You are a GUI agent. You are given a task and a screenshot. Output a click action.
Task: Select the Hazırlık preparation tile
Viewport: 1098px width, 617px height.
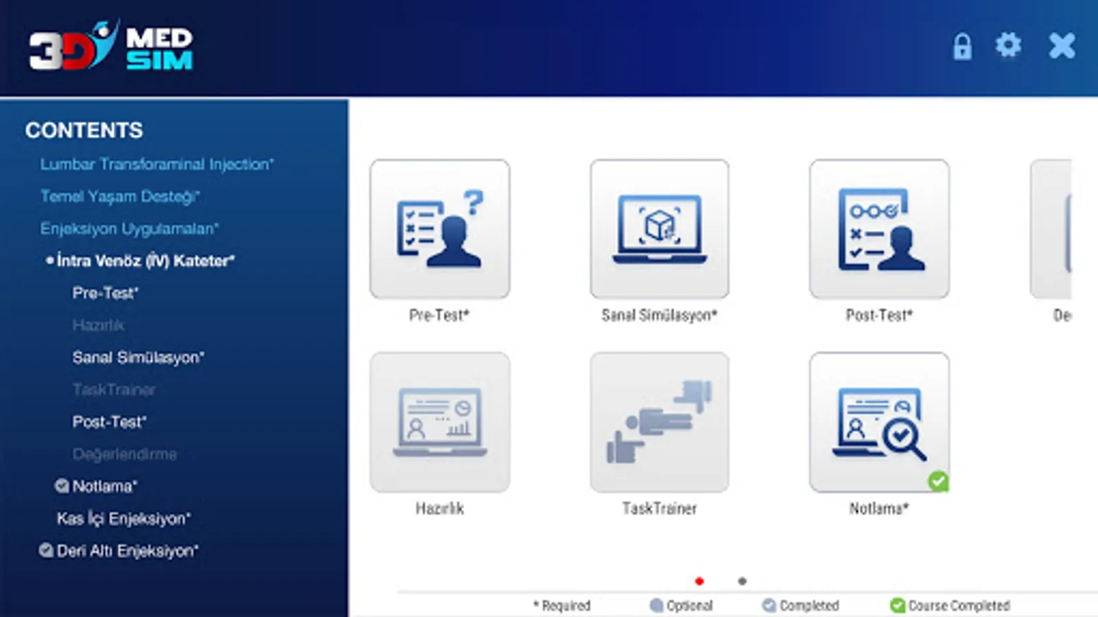[x=440, y=422]
